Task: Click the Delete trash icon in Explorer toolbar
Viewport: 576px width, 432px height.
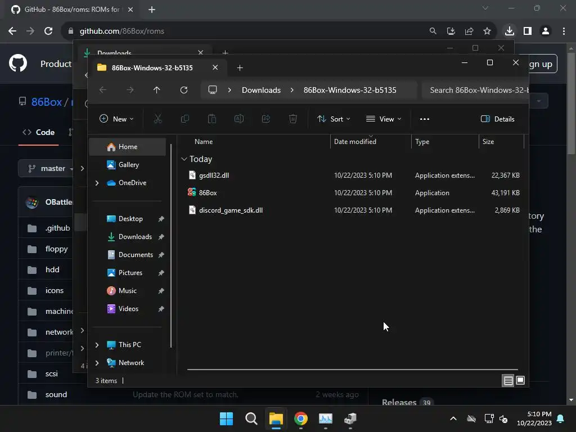Action: click(x=292, y=119)
